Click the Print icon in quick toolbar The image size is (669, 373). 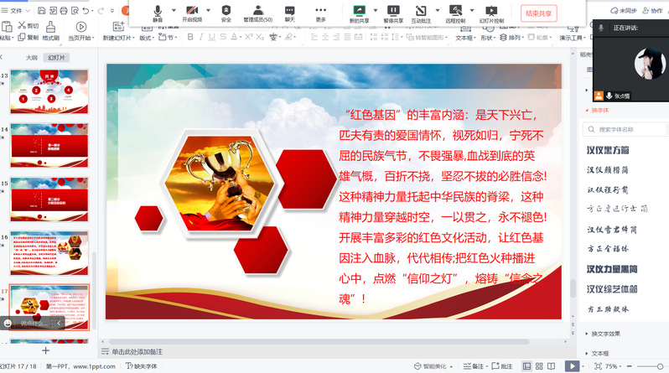(x=64, y=10)
